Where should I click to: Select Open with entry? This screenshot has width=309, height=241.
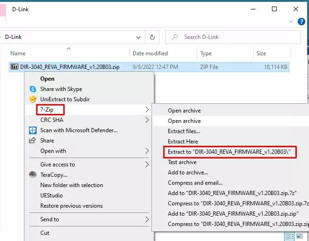53,151
